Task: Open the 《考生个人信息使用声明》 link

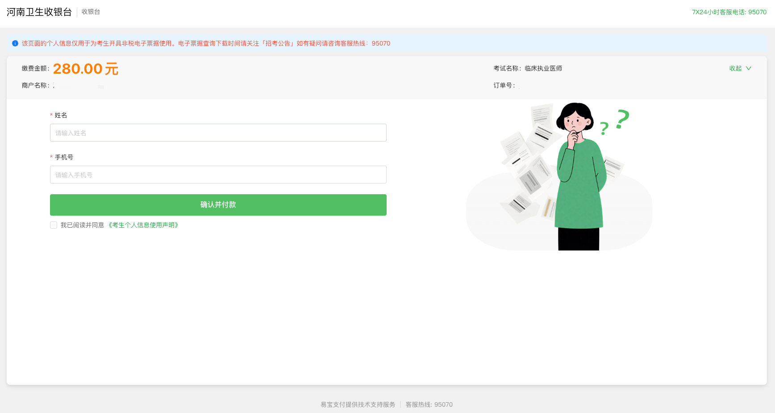Action: coord(143,225)
